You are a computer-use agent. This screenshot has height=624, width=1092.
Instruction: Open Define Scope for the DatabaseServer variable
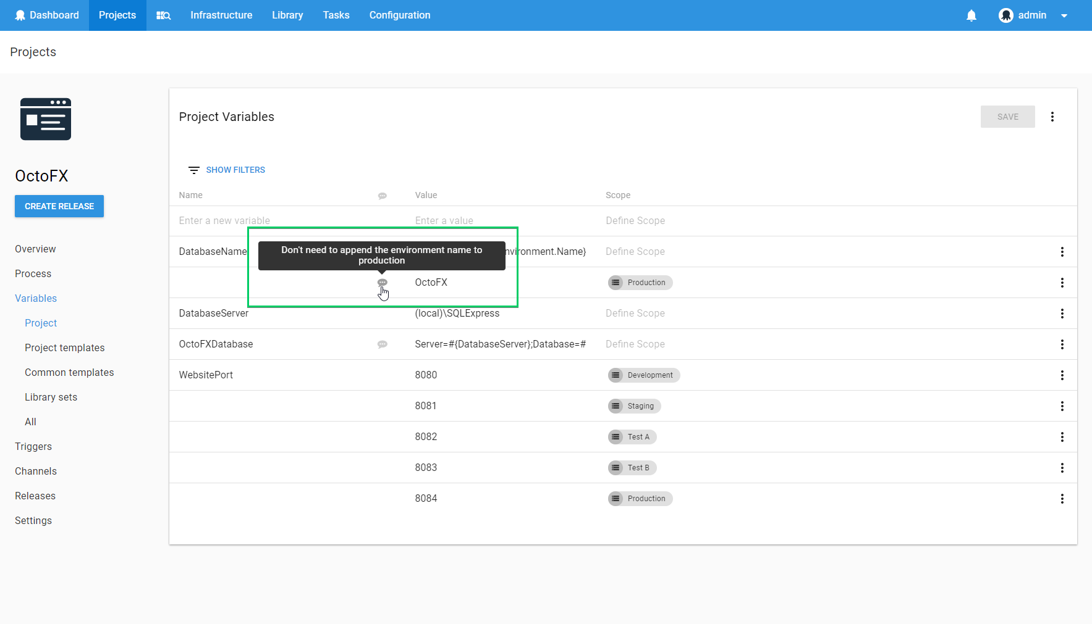click(x=635, y=314)
